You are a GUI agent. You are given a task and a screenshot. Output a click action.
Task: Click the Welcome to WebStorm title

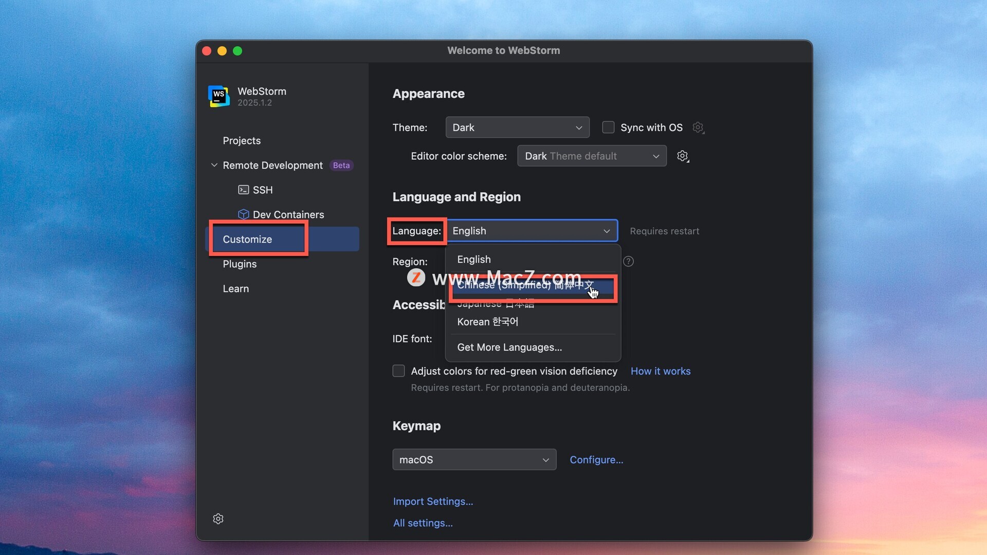(x=503, y=50)
